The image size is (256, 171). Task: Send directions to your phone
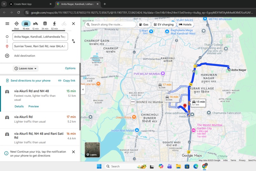pos(28,81)
